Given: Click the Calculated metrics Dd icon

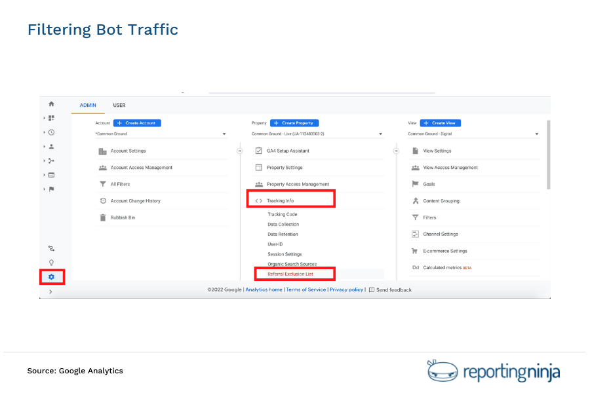Looking at the screenshot, I should (x=416, y=267).
